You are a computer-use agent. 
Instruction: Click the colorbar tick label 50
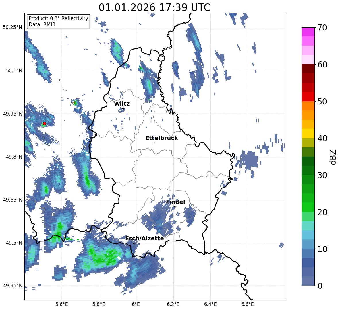click(322, 102)
